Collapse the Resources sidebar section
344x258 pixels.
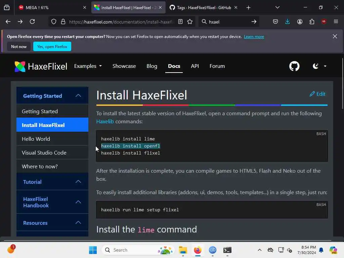[52, 223]
